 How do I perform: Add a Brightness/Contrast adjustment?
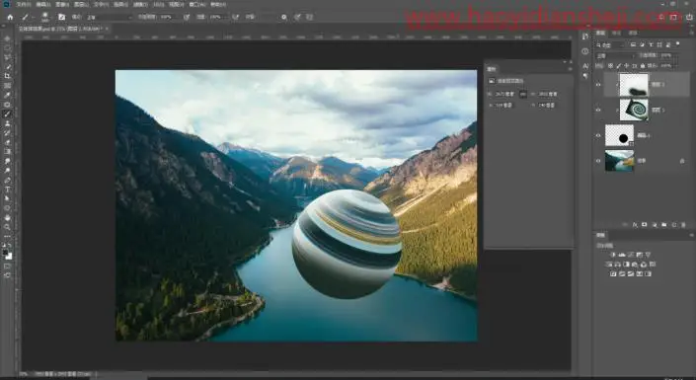click(x=613, y=255)
